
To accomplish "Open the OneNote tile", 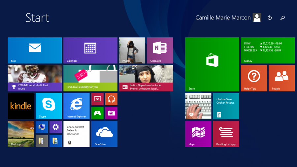I will (x=160, y=50).
